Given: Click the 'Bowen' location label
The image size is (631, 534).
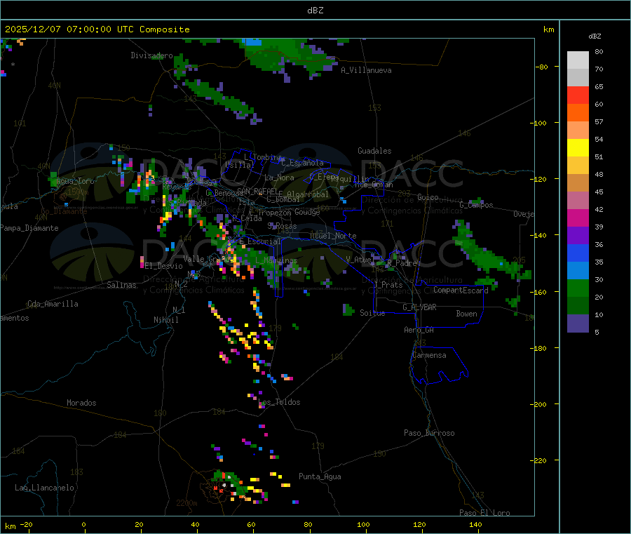Looking at the screenshot, I should tap(467, 314).
